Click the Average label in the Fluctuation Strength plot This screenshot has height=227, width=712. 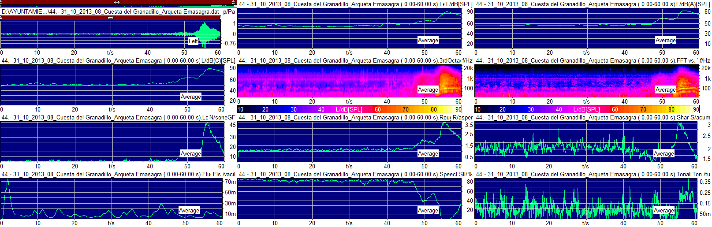click(x=189, y=210)
